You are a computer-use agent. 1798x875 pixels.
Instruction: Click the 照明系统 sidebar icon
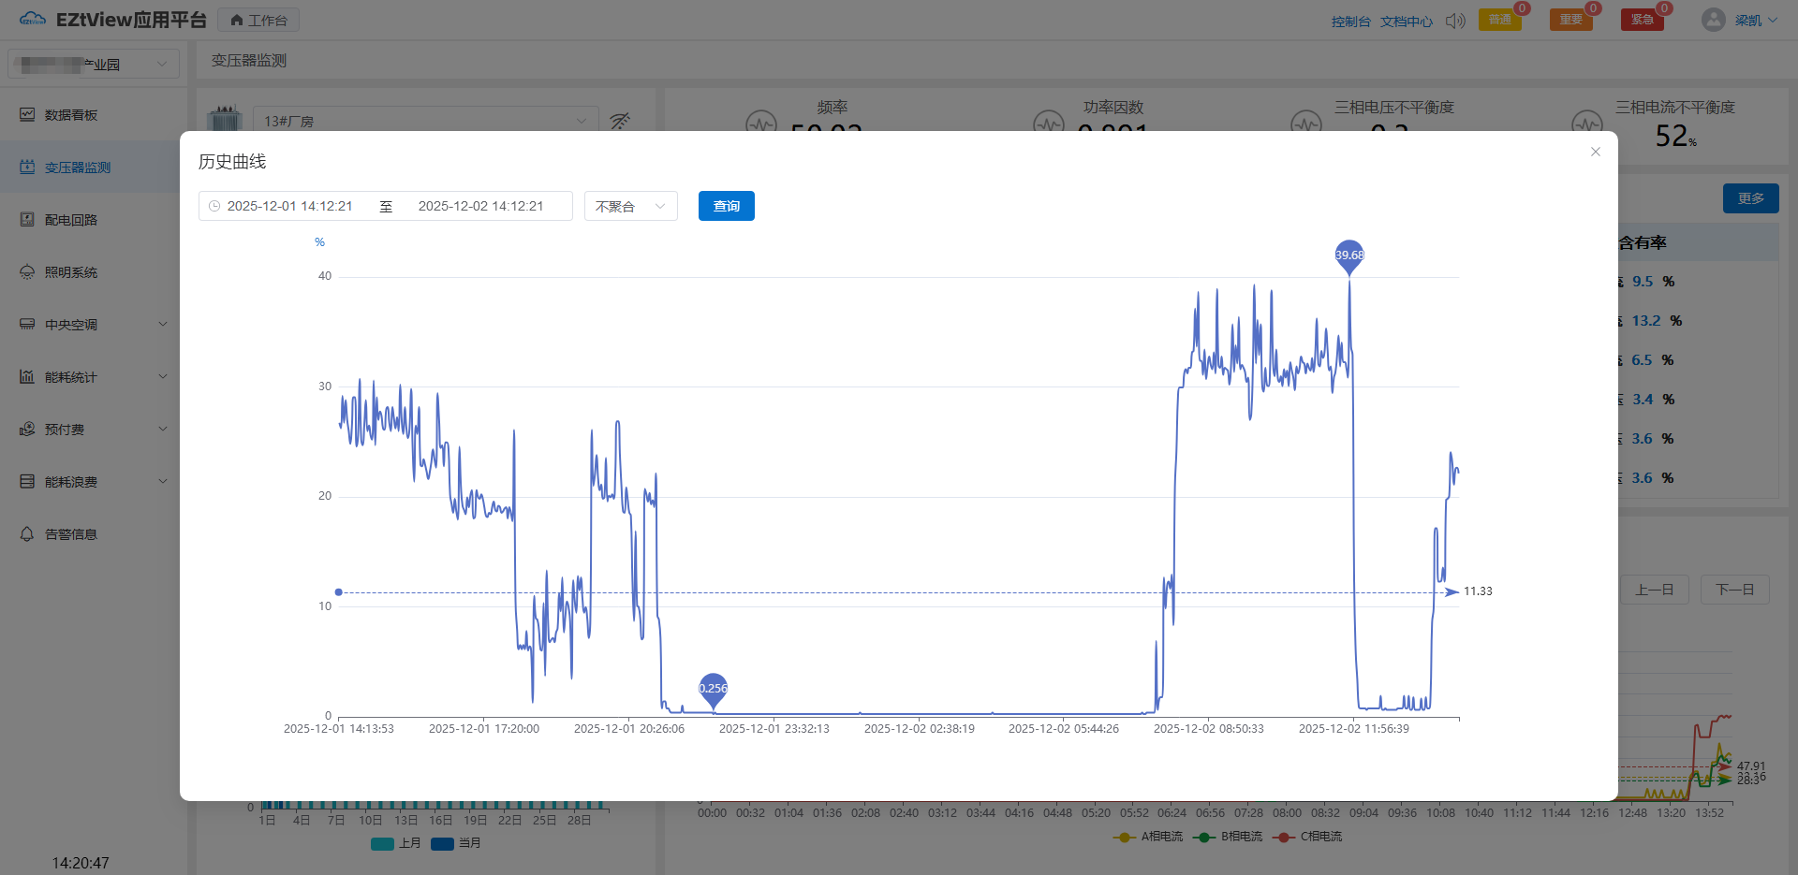[27, 271]
